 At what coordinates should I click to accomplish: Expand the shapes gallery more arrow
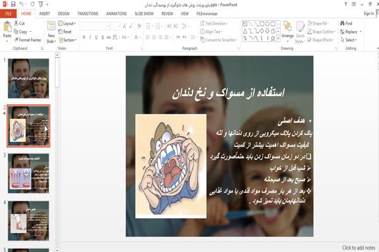278,38
